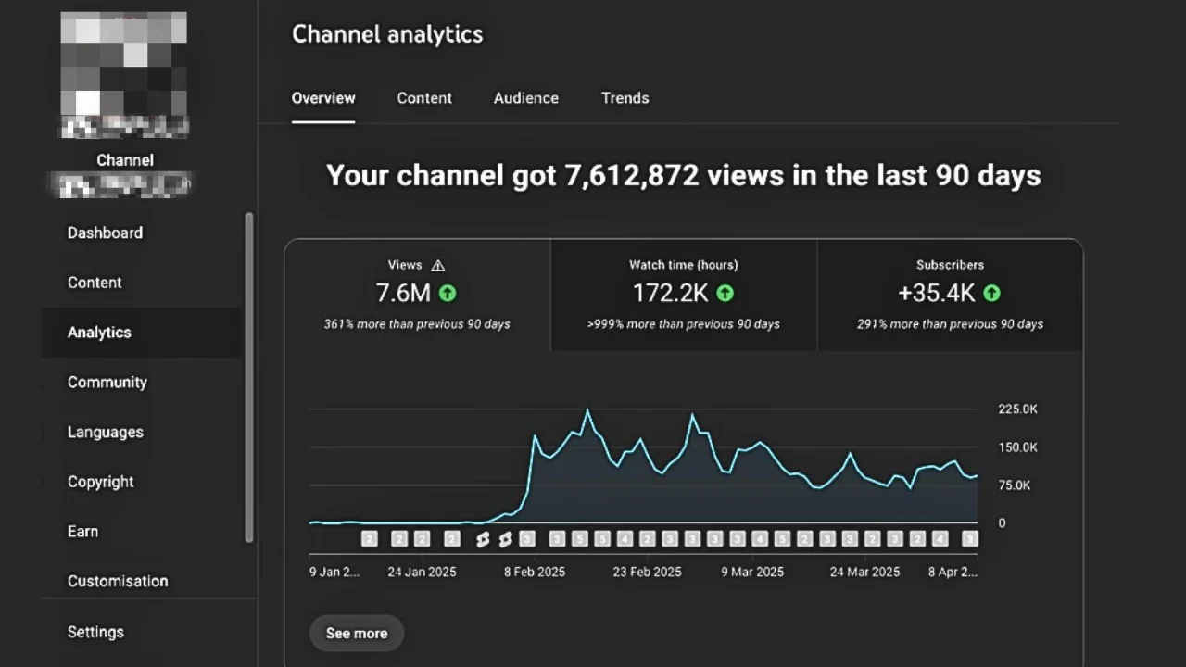Click the green growth arrow next to 7.6M views

click(x=447, y=293)
